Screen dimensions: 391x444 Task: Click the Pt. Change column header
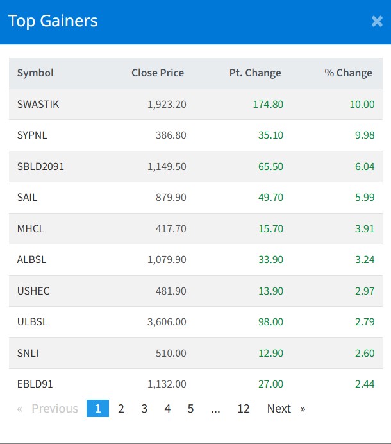pyautogui.click(x=255, y=73)
